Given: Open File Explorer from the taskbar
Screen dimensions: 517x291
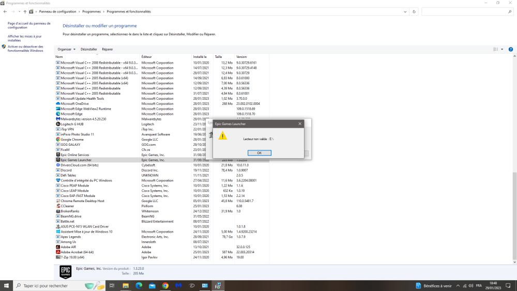Looking at the screenshot, I should [126, 286].
